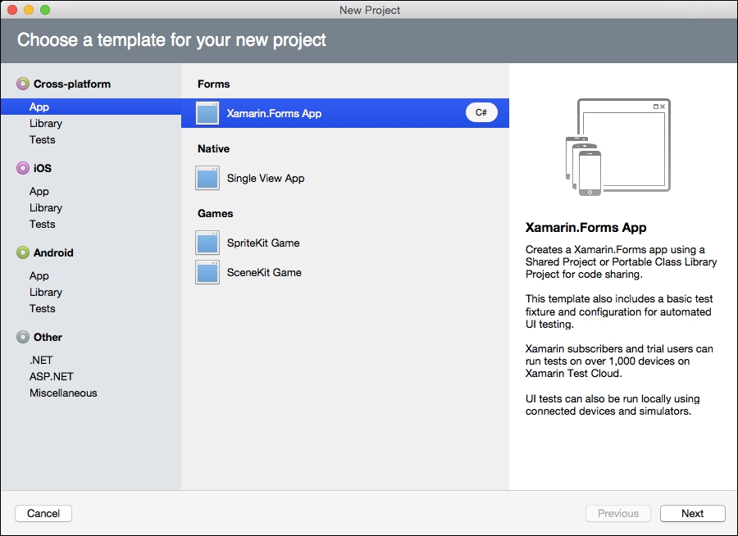Click the Cross-platform heading text
This screenshot has width=738, height=536.
[x=72, y=84]
